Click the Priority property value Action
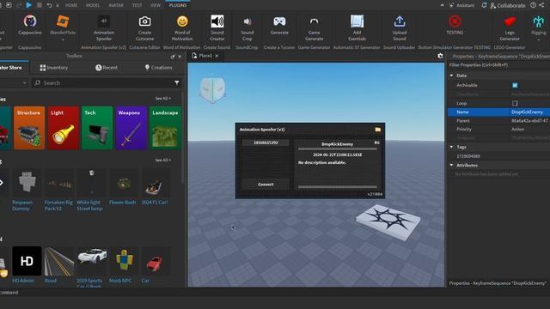The height and width of the screenshot is (309, 550). [x=517, y=130]
